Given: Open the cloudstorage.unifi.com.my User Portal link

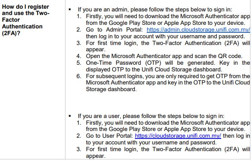Looking at the screenshot, I should (x=178, y=136).
